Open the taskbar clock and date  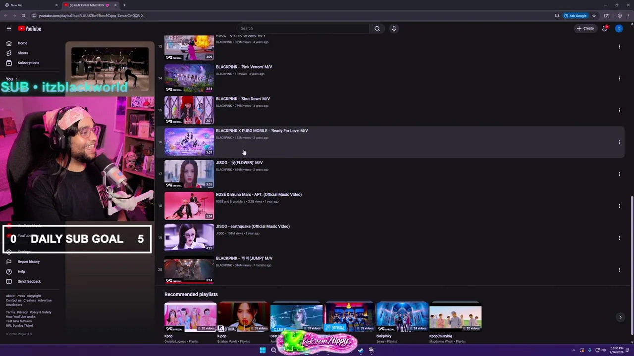[x=617, y=350]
